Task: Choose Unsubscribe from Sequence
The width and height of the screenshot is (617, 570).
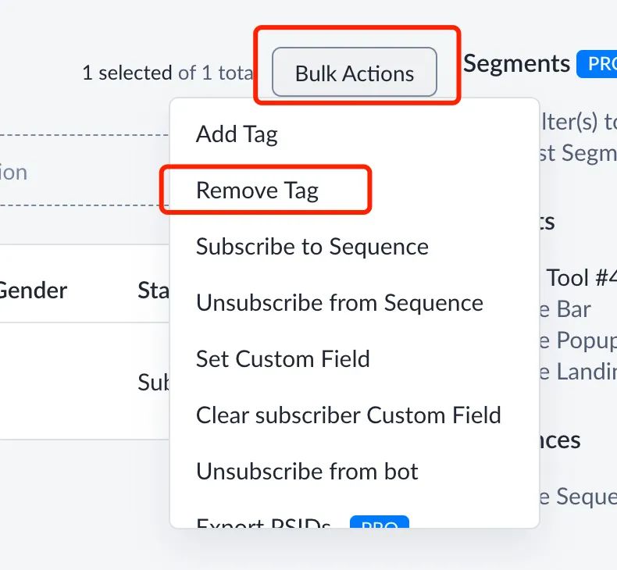Action: pos(339,303)
